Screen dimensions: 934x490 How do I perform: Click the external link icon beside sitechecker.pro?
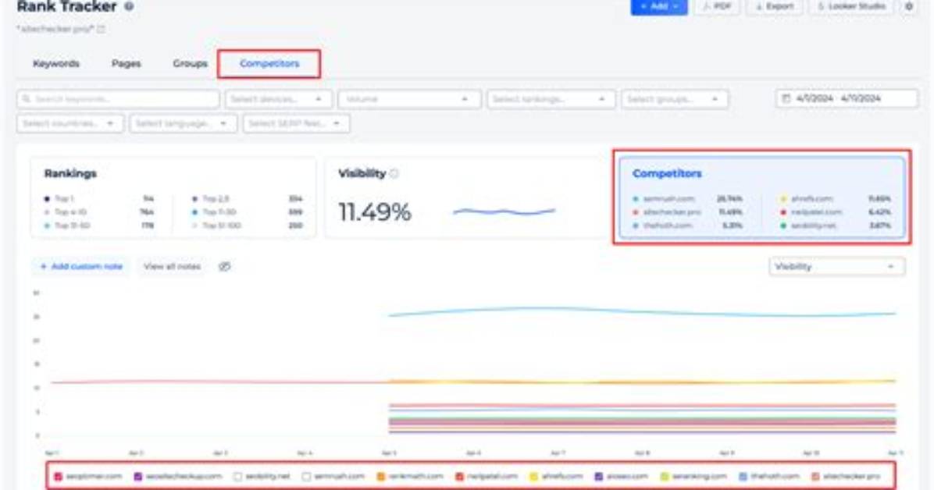click(101, 29)
